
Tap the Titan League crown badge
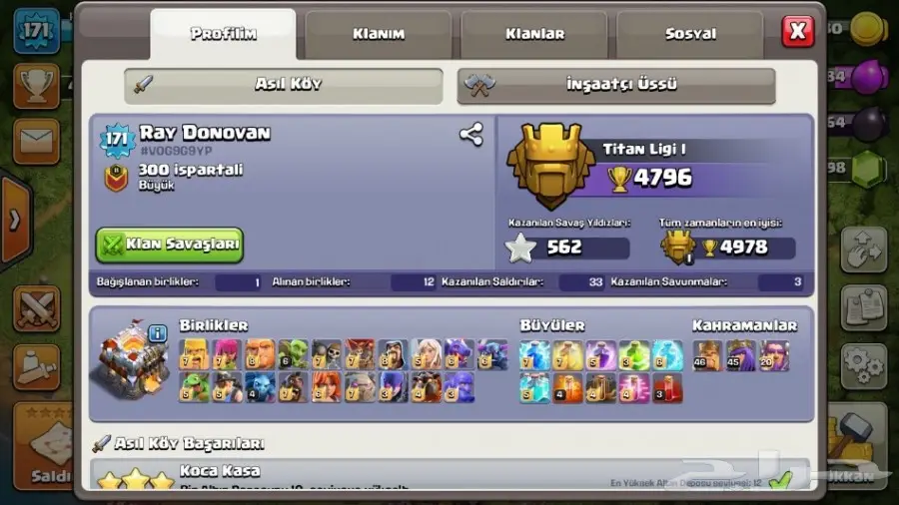coord(549,166)
